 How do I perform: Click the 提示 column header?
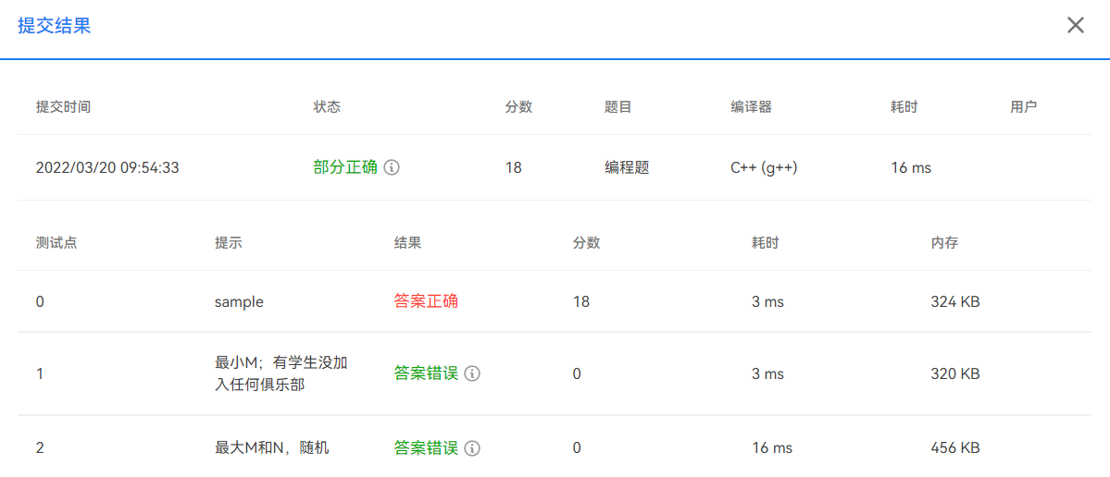229,243
